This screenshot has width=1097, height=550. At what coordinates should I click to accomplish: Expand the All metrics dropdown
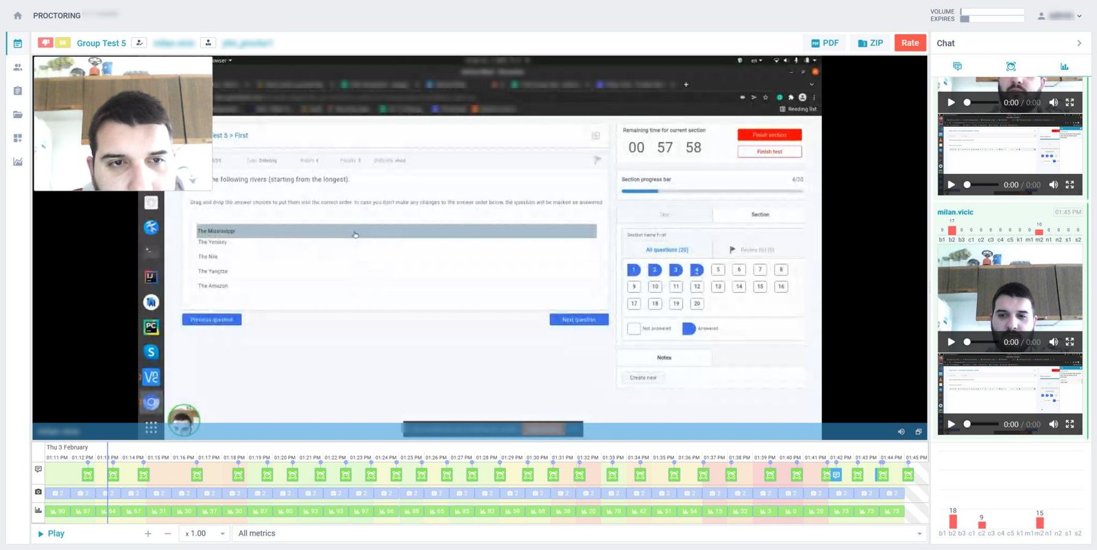coord(579,534)
